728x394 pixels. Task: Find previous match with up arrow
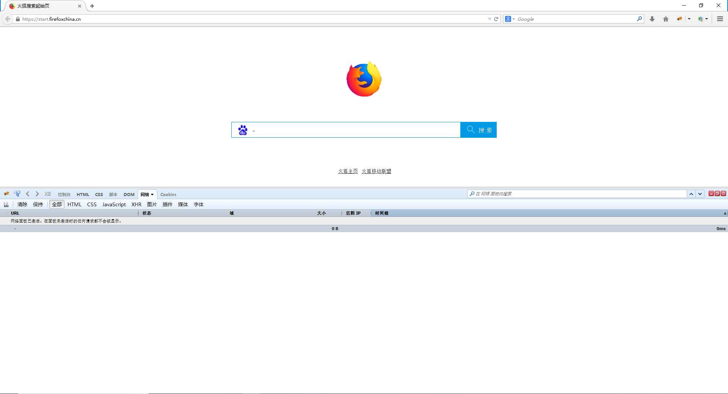[x=691, y=194]
